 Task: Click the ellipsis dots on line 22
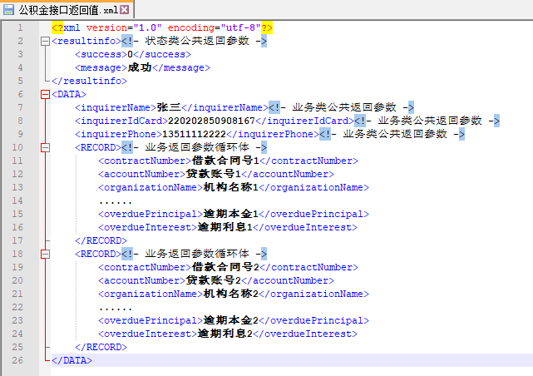[116, 309]
